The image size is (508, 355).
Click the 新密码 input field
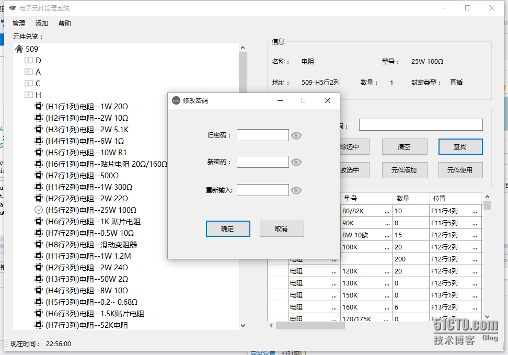[x=263, y=162]
